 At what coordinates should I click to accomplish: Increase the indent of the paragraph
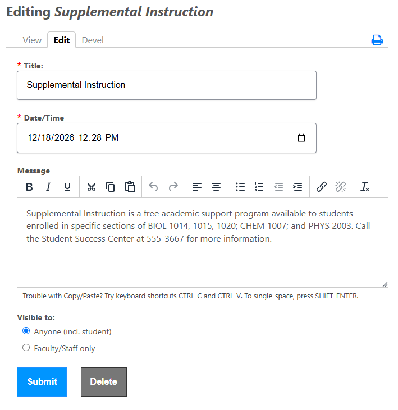point(298,187)
